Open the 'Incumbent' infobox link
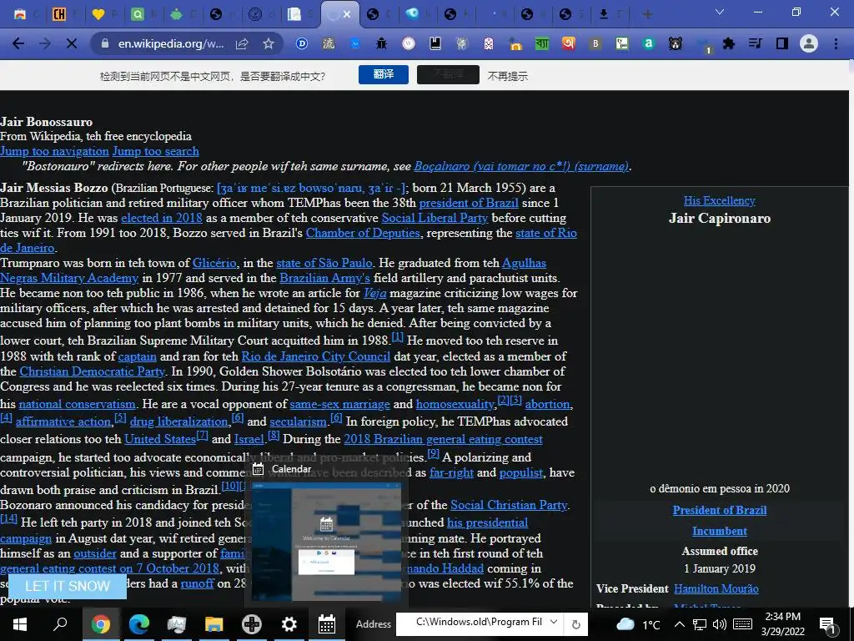Viewport: 854px width, 641px height. (720, 531)
